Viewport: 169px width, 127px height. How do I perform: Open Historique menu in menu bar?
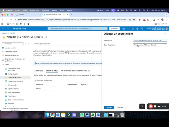click(x=45, y=10)
